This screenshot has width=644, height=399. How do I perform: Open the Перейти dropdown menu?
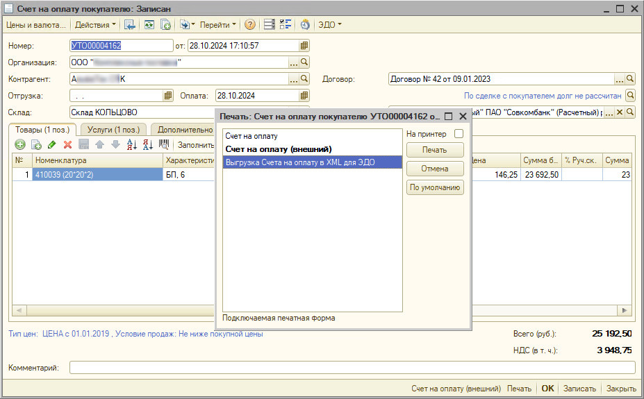[217, 24]
